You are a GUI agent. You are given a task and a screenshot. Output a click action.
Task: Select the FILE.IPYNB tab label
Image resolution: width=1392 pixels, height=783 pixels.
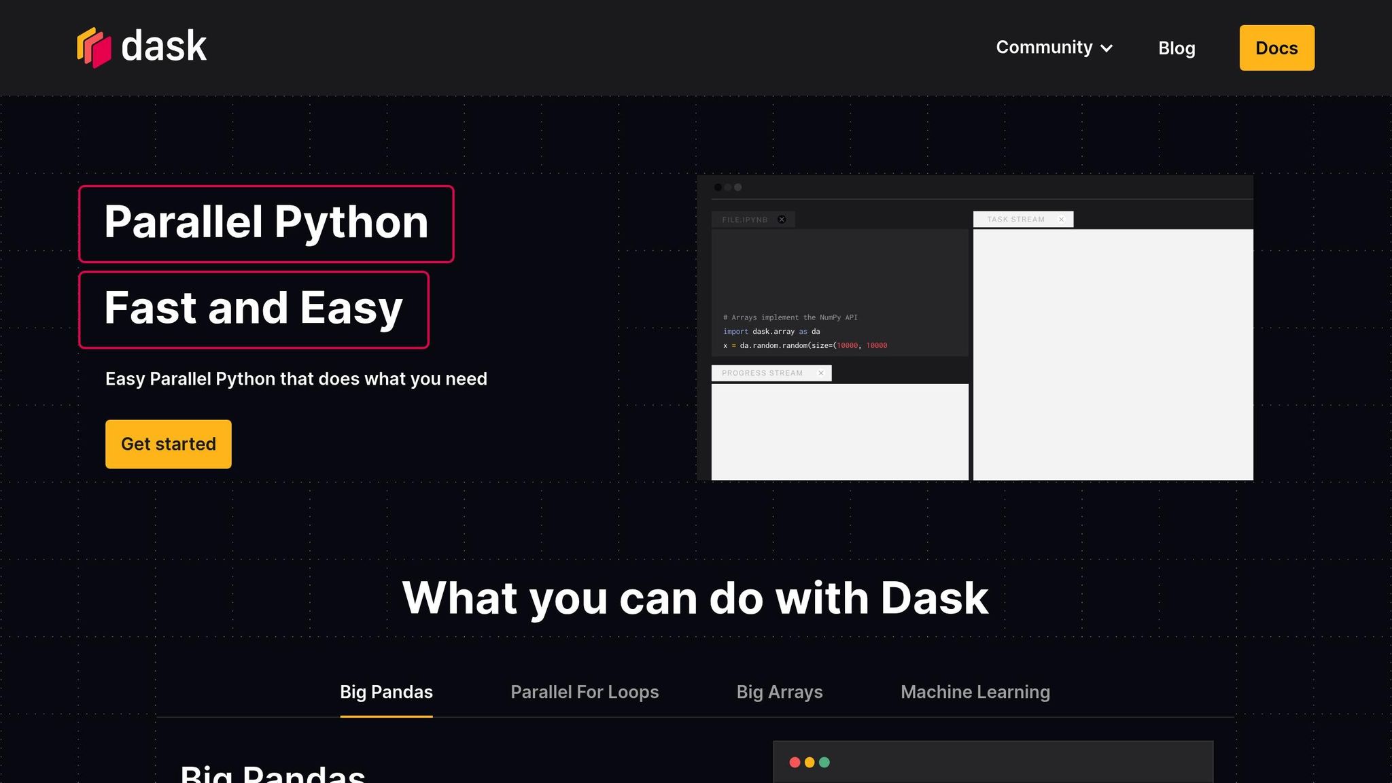click(x=744, y=220)
